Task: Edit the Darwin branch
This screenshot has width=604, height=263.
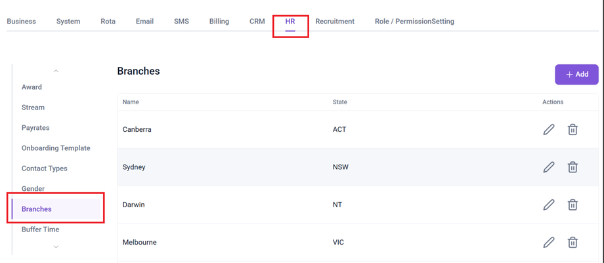Action: (549, 205)
